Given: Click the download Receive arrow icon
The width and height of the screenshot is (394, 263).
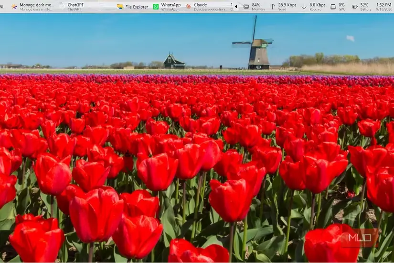Looking at the screenshot, I should pos(304,7).
